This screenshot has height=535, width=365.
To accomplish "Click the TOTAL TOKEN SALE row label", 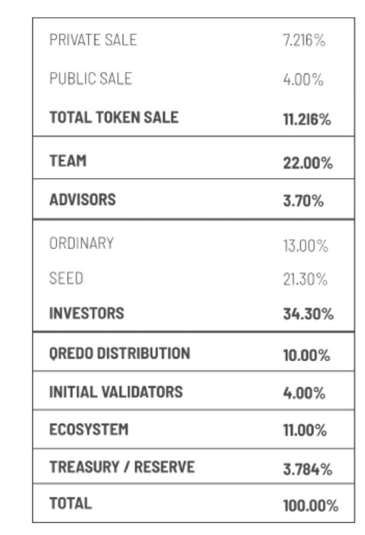I will pos(114,118).
